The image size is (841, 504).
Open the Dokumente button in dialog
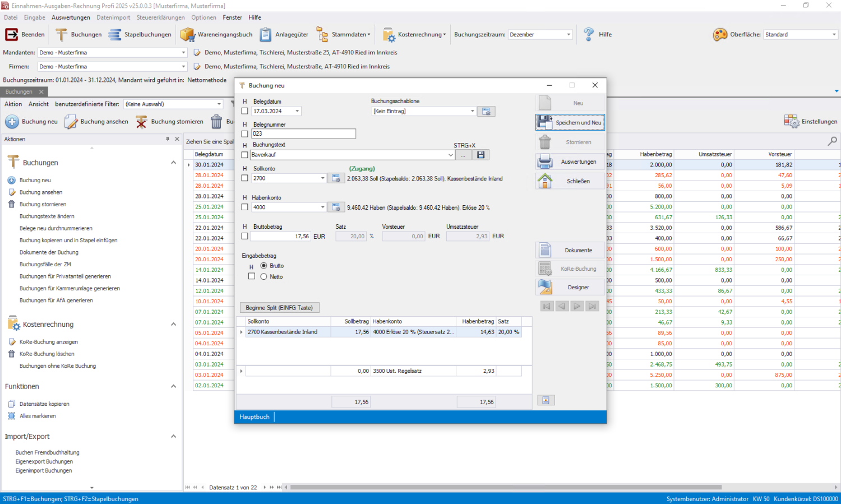tap(570, 250)
